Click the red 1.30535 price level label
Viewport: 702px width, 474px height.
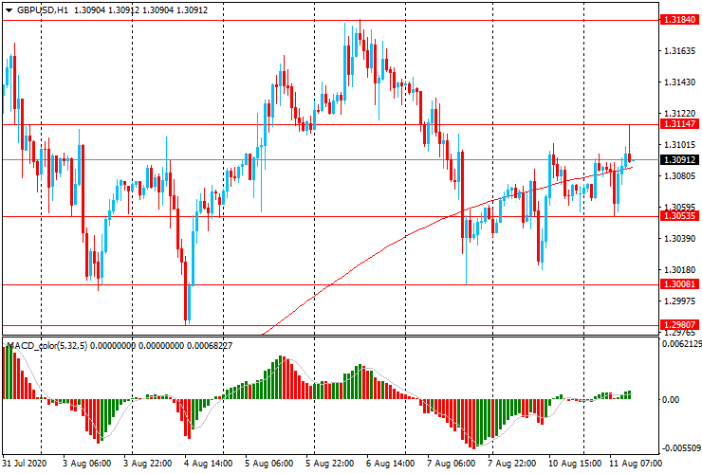(680, 216)
